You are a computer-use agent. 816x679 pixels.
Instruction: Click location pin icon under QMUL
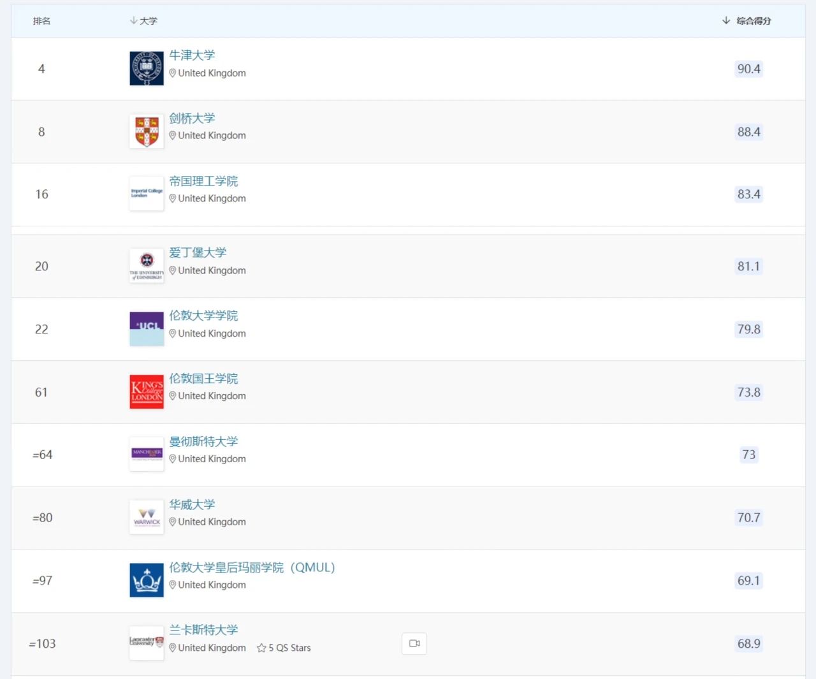click(x=172, y=585)
